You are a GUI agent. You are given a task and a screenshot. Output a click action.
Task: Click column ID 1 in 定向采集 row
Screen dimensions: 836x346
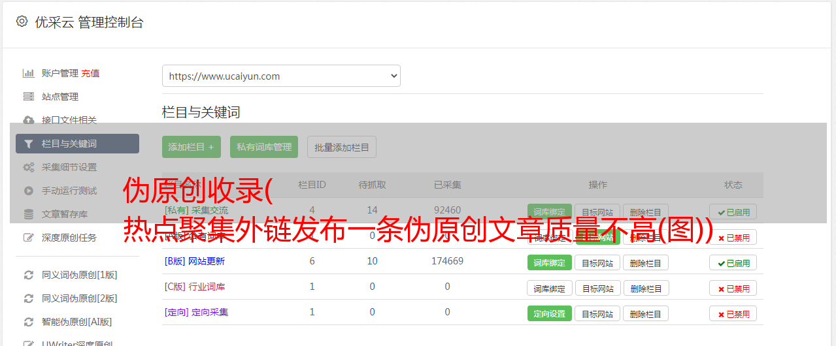312,312
